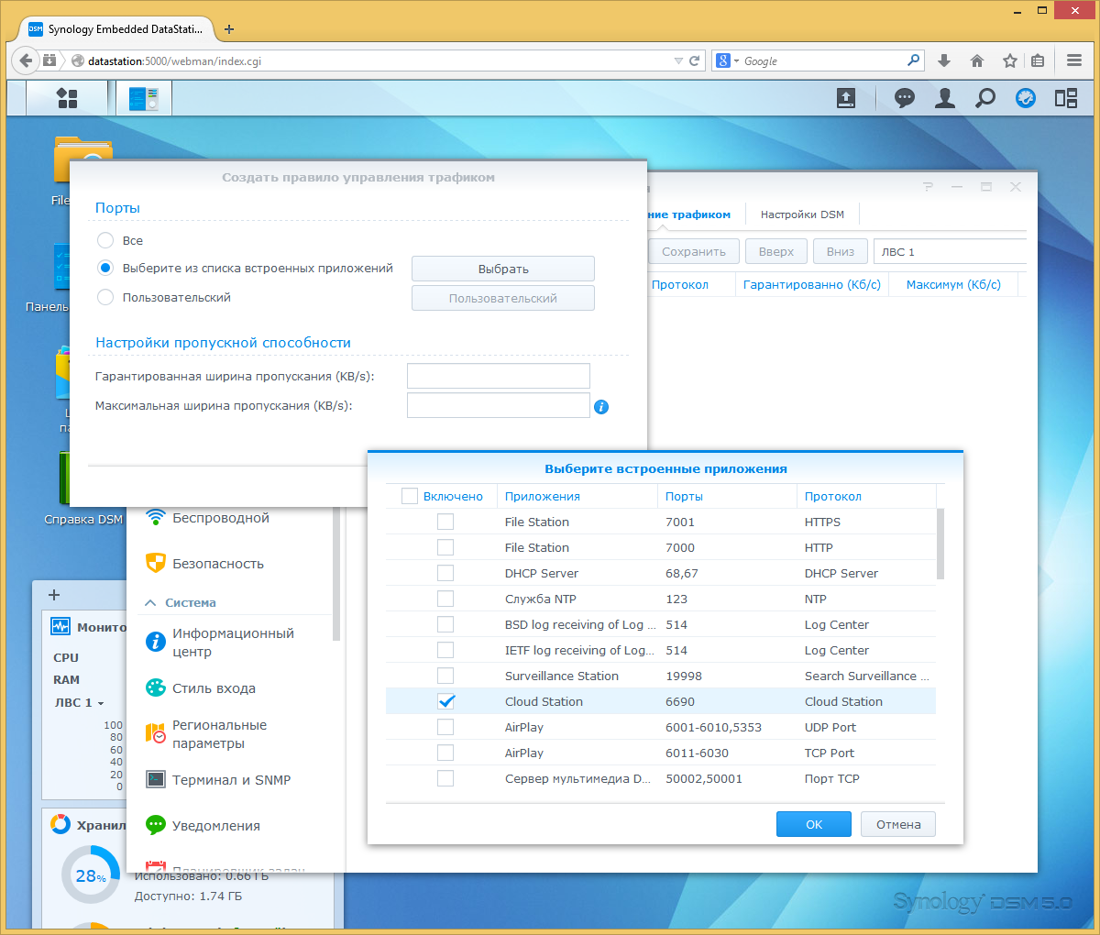Image resolution: width=1100 pixels, height=935 pixels.
Task: Open the upload queue icon in DSM toolbar
Action: 846,98
